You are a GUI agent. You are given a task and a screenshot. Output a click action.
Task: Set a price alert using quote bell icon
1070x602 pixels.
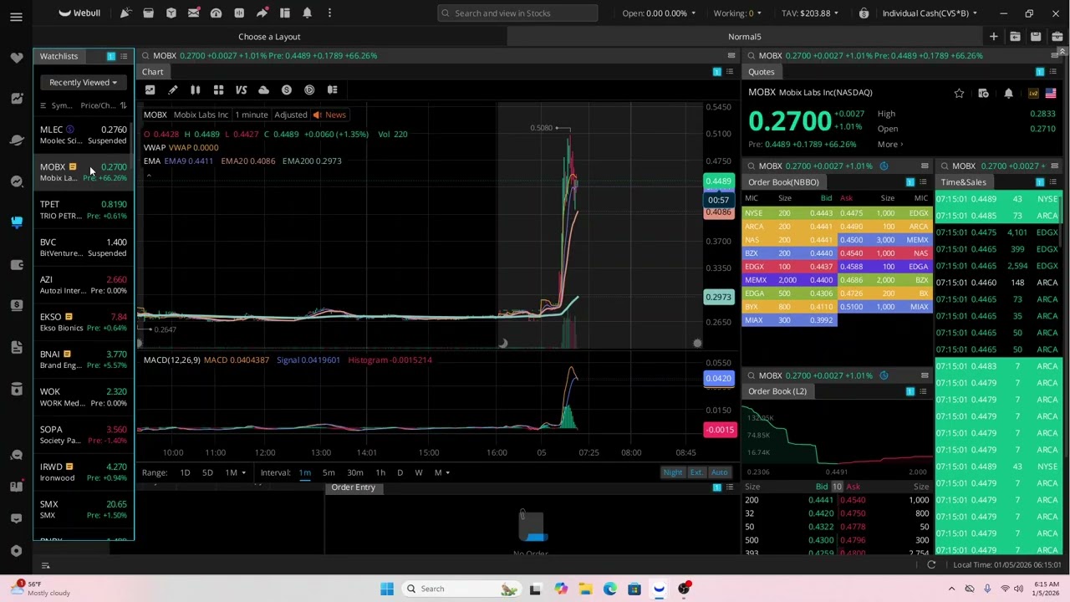(x=1008, y=94)
